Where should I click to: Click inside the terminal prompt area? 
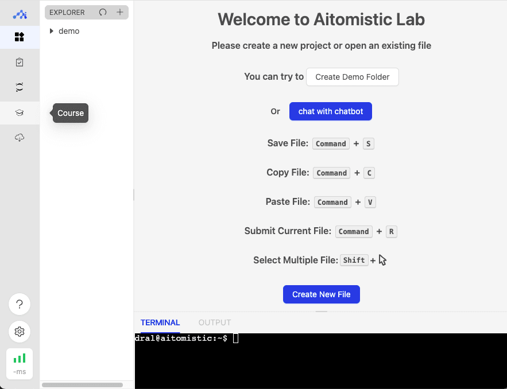(321, 361)
